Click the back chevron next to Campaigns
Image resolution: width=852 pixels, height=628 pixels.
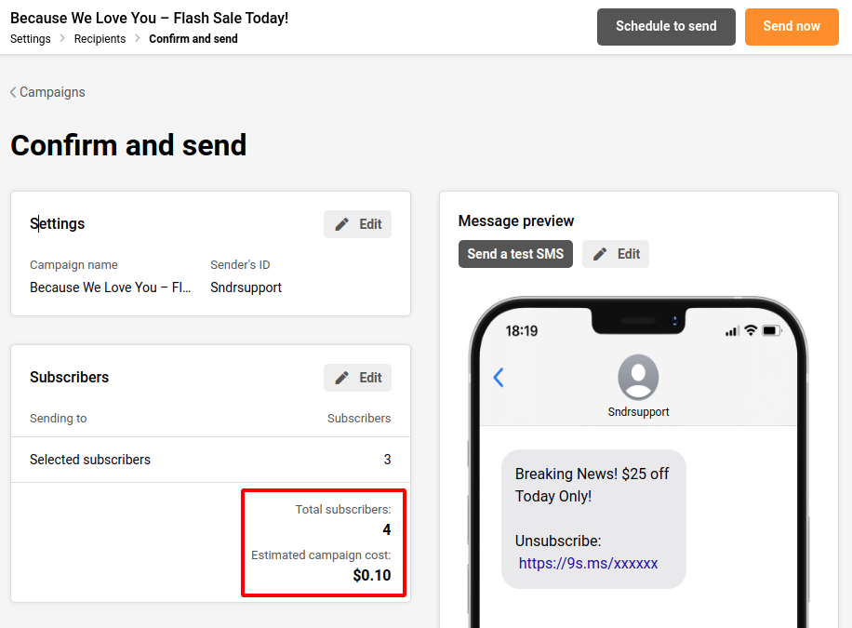pos(13,92)
